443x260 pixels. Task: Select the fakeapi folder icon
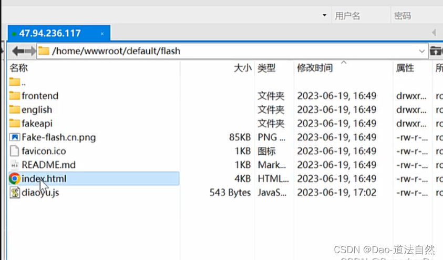tap(14, 123)
